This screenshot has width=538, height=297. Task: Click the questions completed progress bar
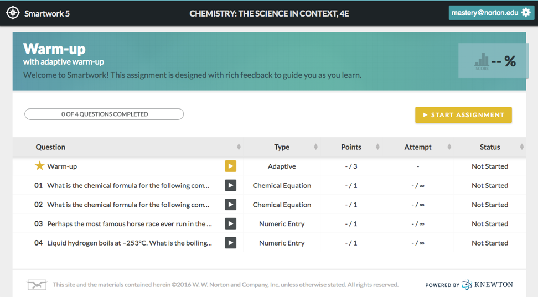pyautogui.click(x=104, y=114)
